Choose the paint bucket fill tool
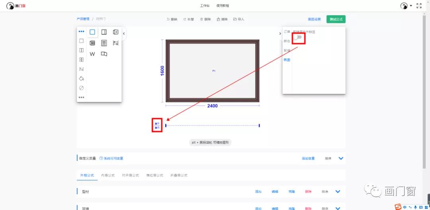 click(81, 79)
